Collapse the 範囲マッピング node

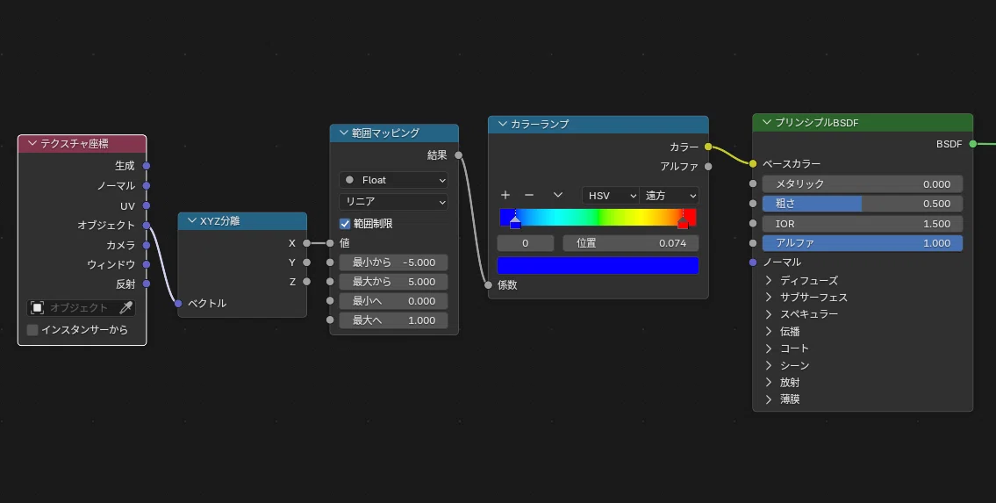tap(344, 133)
